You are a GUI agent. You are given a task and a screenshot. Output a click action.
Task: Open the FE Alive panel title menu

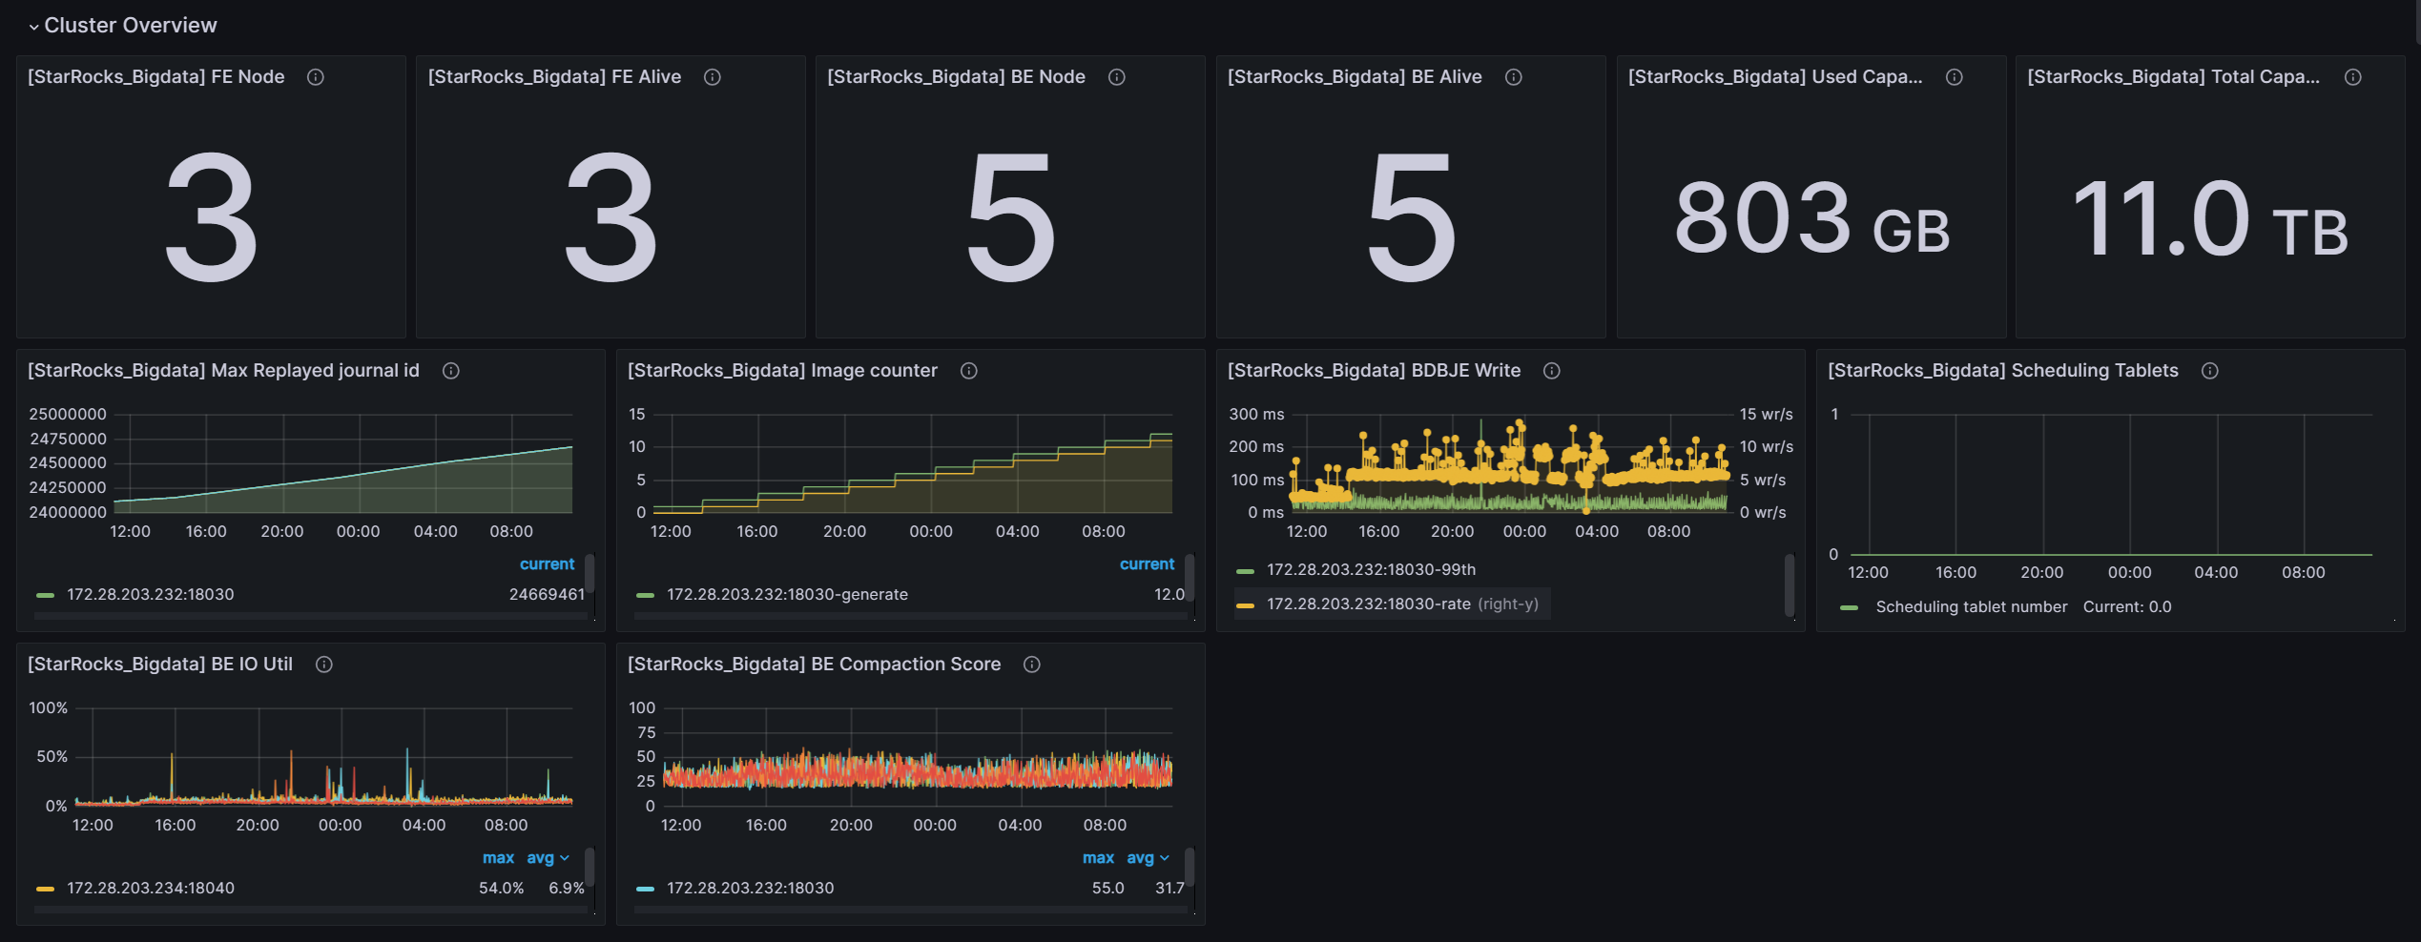[x=555, y=77]
